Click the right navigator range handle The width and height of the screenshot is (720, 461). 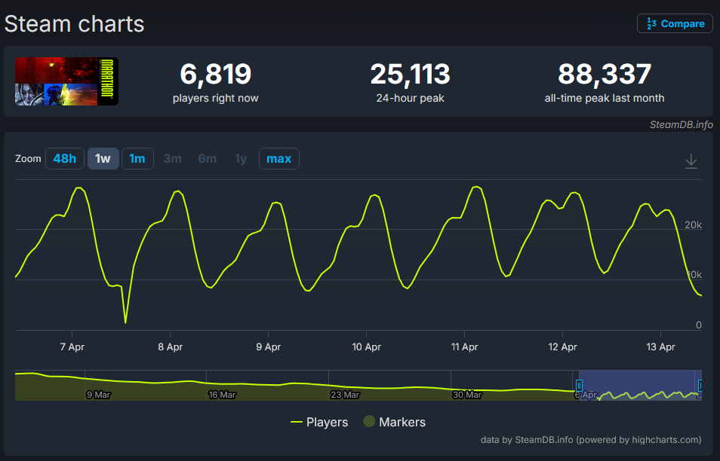(x=700, y=386)
